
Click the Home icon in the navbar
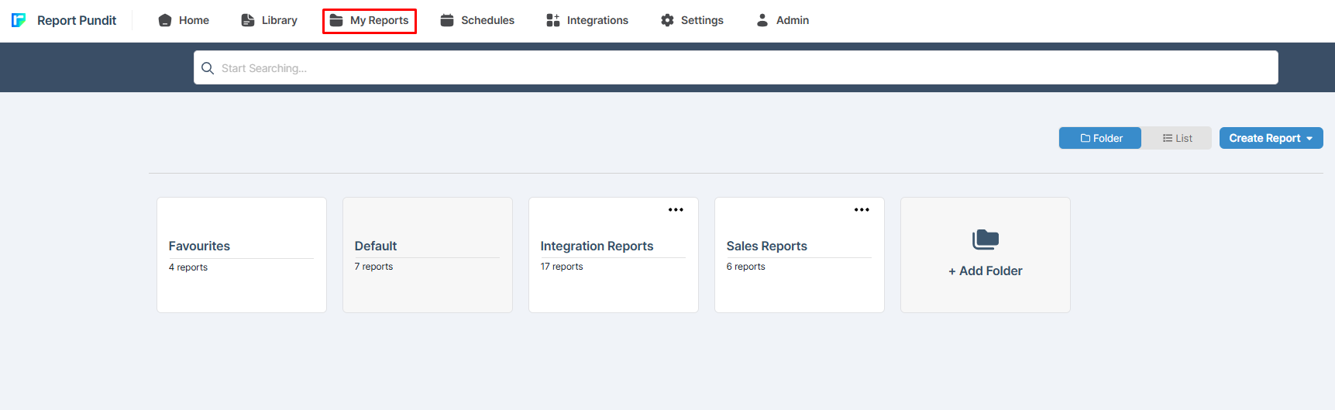click(x=165, y=20)
